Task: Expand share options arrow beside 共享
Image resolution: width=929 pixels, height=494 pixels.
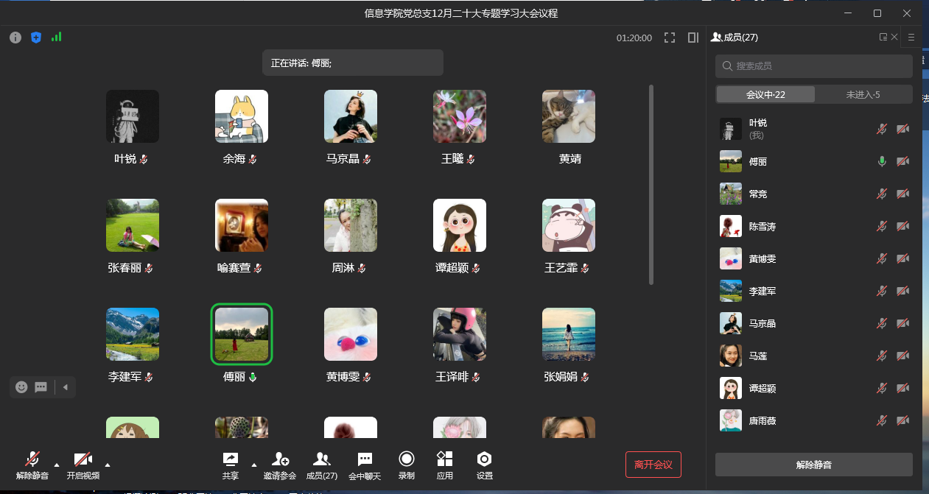Action: click(x=254, y=465)
